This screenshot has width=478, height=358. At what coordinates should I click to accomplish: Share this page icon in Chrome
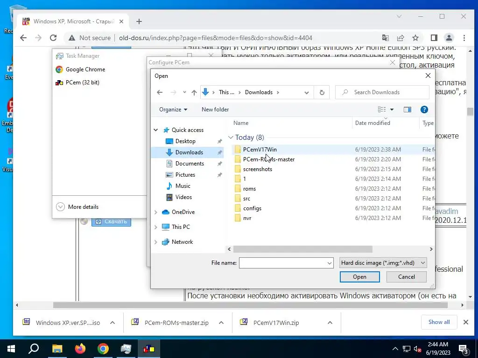point(400,38)
